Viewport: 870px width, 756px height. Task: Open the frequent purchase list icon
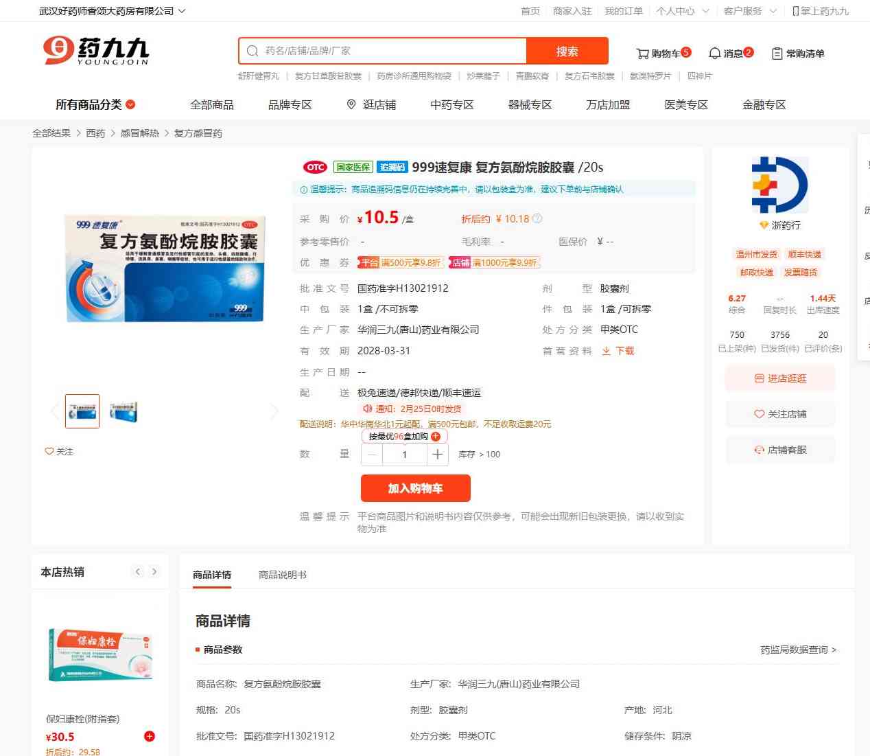[x=777, y=54]
